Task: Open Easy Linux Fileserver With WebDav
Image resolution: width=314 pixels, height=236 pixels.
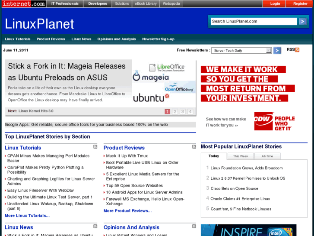Action: pos(41,190)
